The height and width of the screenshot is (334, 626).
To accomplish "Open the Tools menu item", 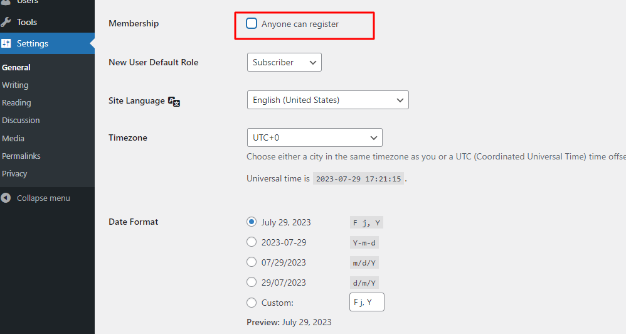I will pos(47,22).
